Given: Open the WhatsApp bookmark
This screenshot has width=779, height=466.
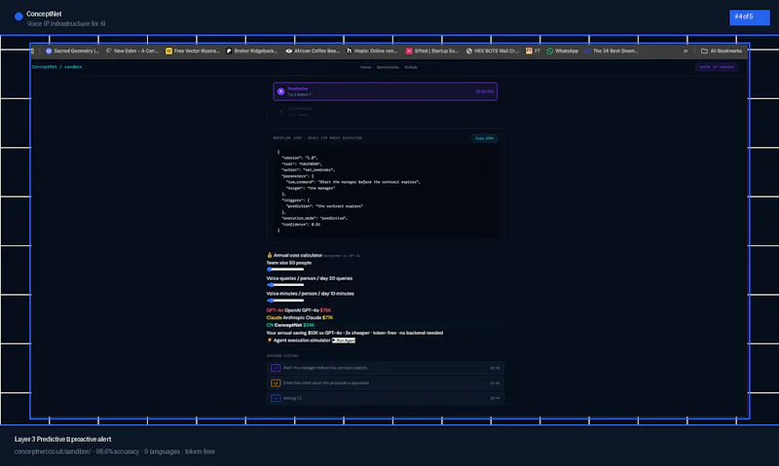Looking at the screenshot, I should [x=563, y=51].
